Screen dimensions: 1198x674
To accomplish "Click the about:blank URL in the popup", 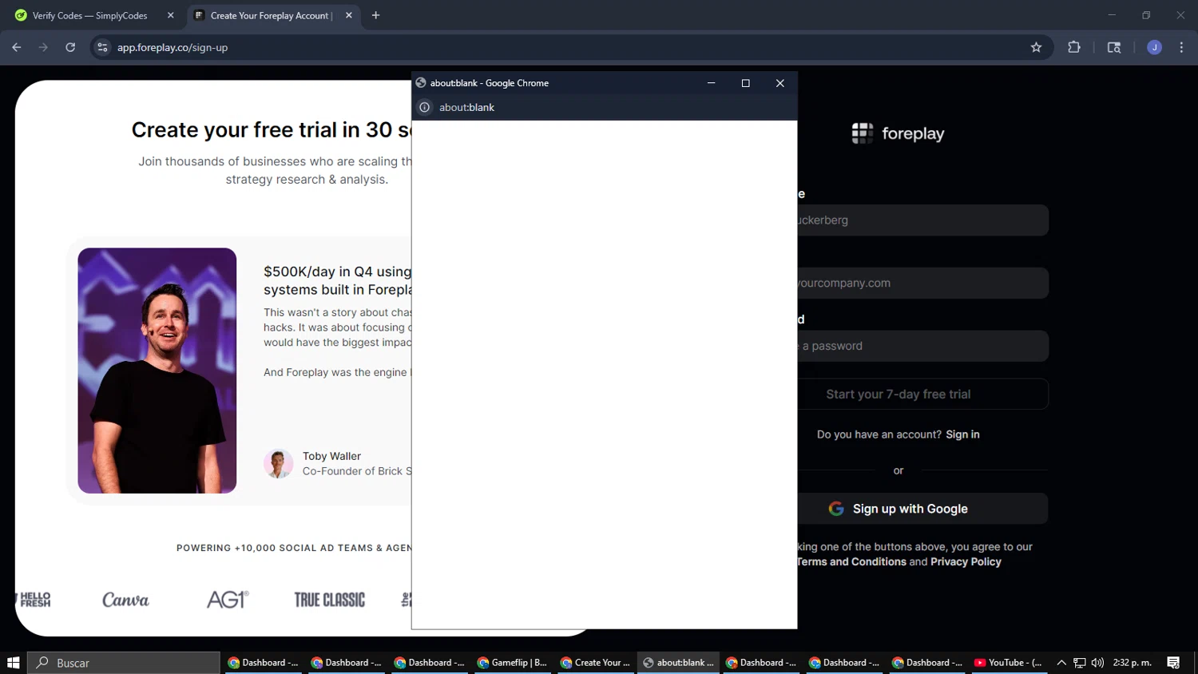I will point(466,107).
